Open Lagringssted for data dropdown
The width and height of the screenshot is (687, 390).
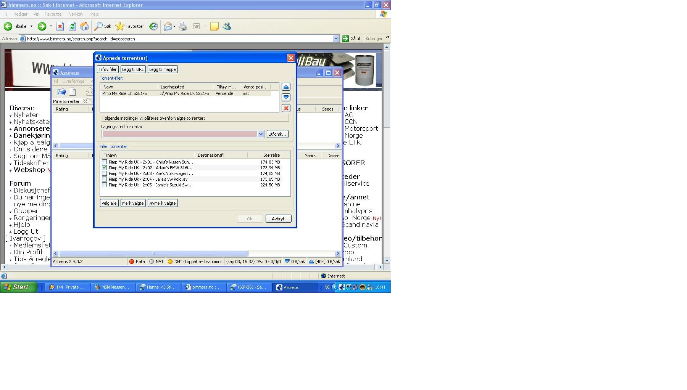261,134
